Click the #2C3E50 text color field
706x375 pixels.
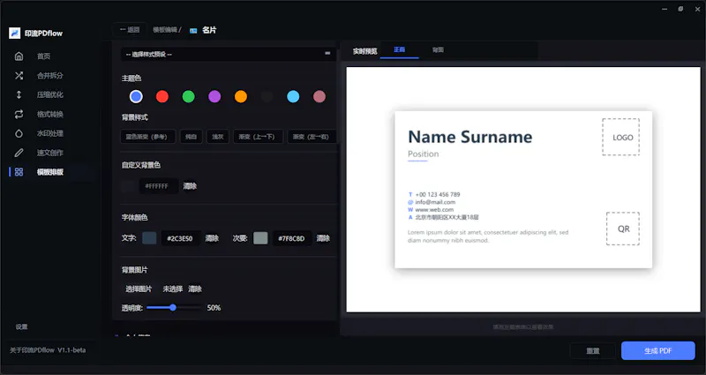point(181,238)
